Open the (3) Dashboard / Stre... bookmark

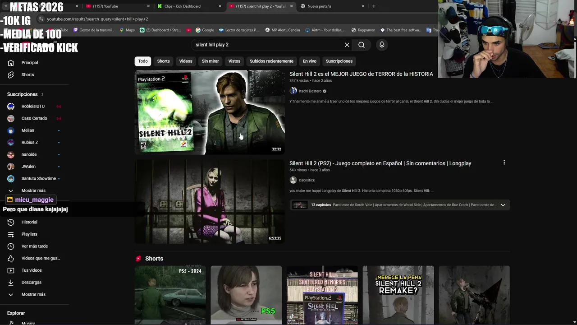(x=160, y=30)
